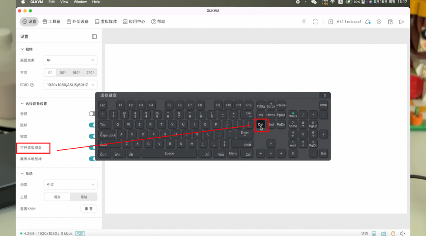426x236 pixels.
Task: Open the 工具箱 toolbox tab
Action: click(x=51, y=22)
